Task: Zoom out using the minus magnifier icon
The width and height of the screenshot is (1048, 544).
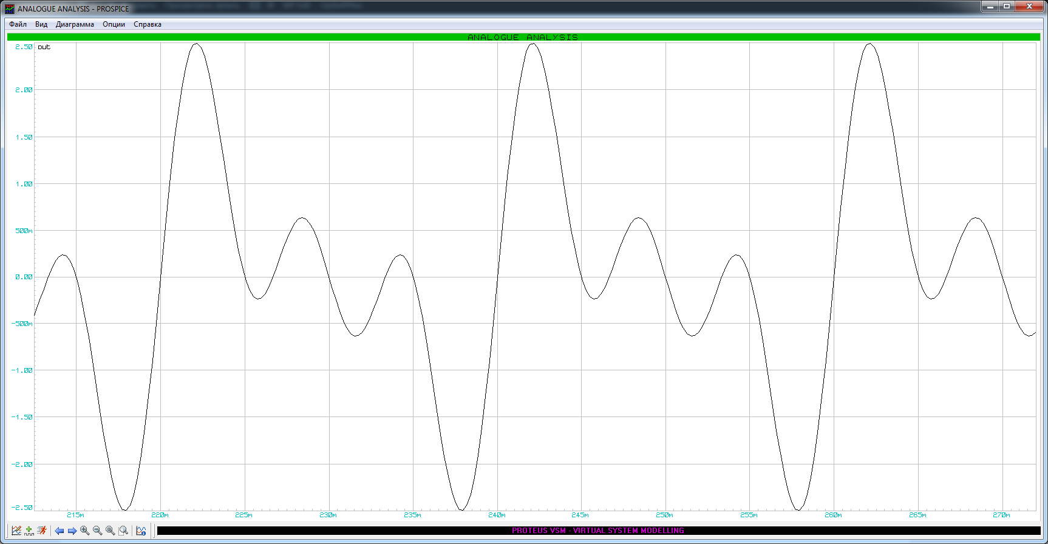Action: pos(98,531)
